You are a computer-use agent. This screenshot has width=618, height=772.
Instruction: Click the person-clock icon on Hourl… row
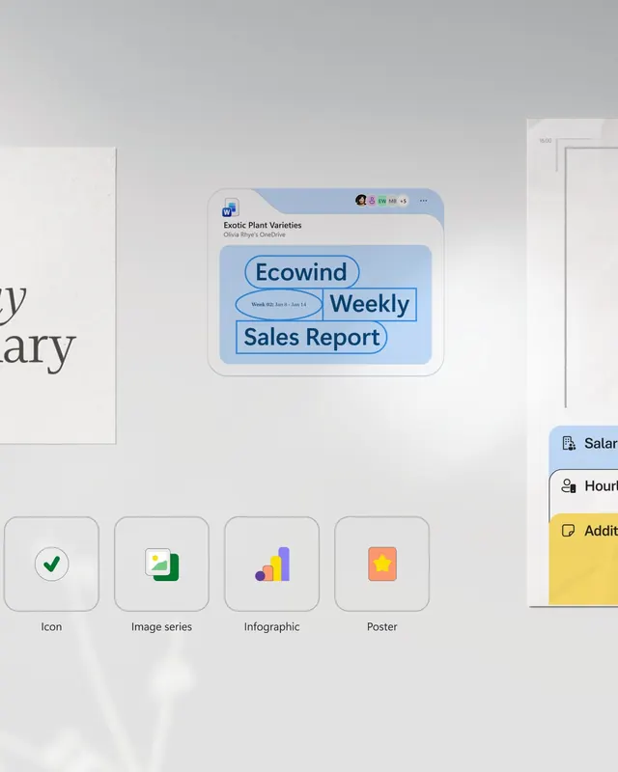569,486
